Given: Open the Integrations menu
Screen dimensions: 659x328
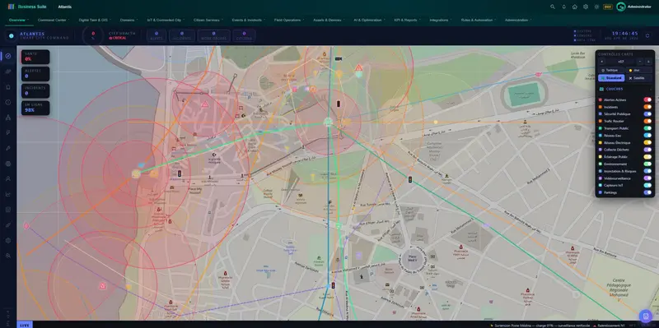Looking at the screenshot, I should (x=441, y=20).
